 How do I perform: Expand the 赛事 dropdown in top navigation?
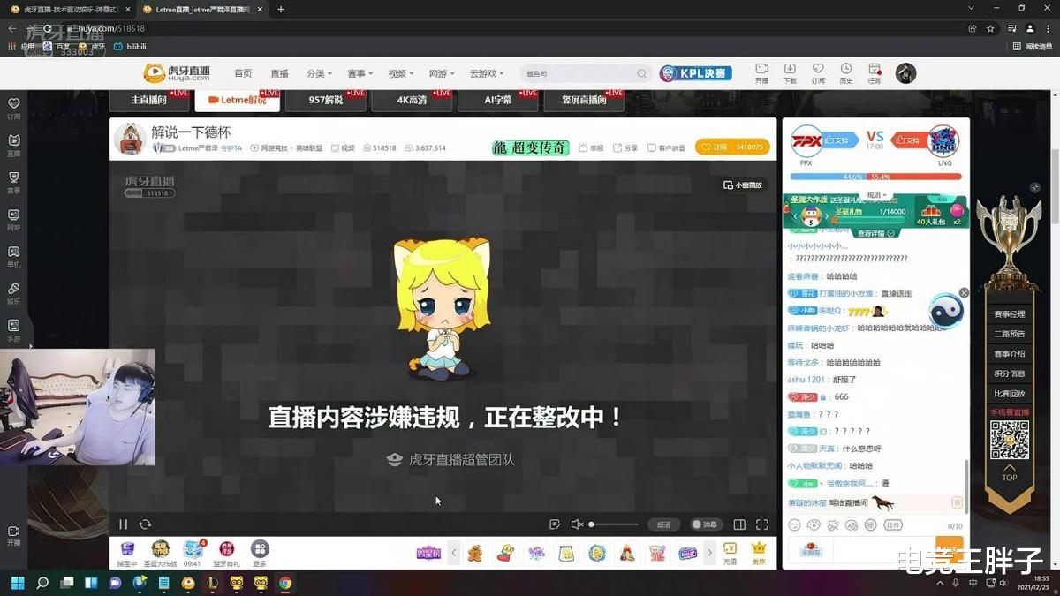(360, 73)
